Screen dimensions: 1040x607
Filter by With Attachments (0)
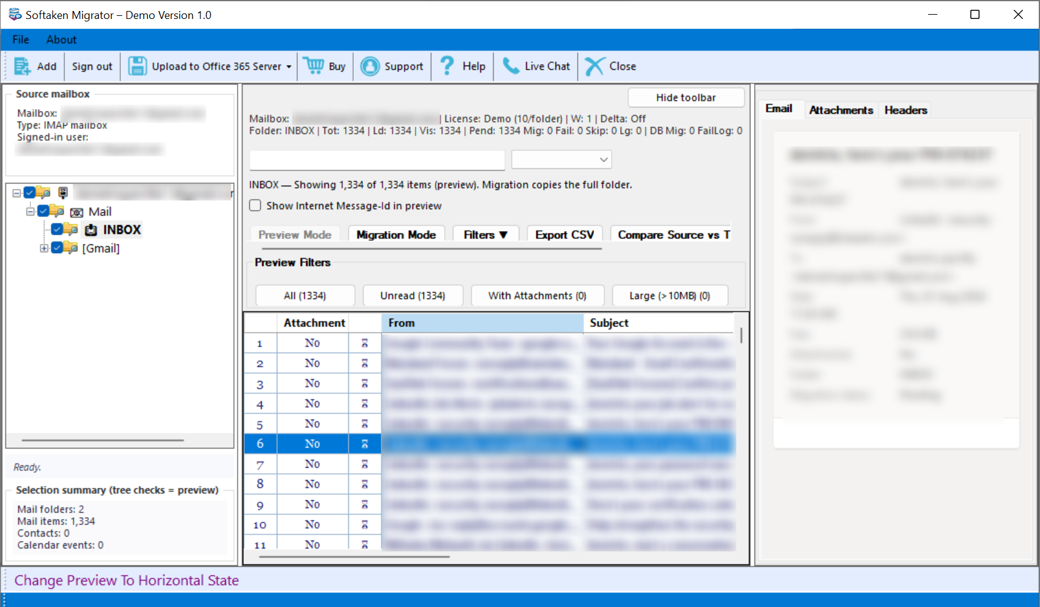click(537, 296)
